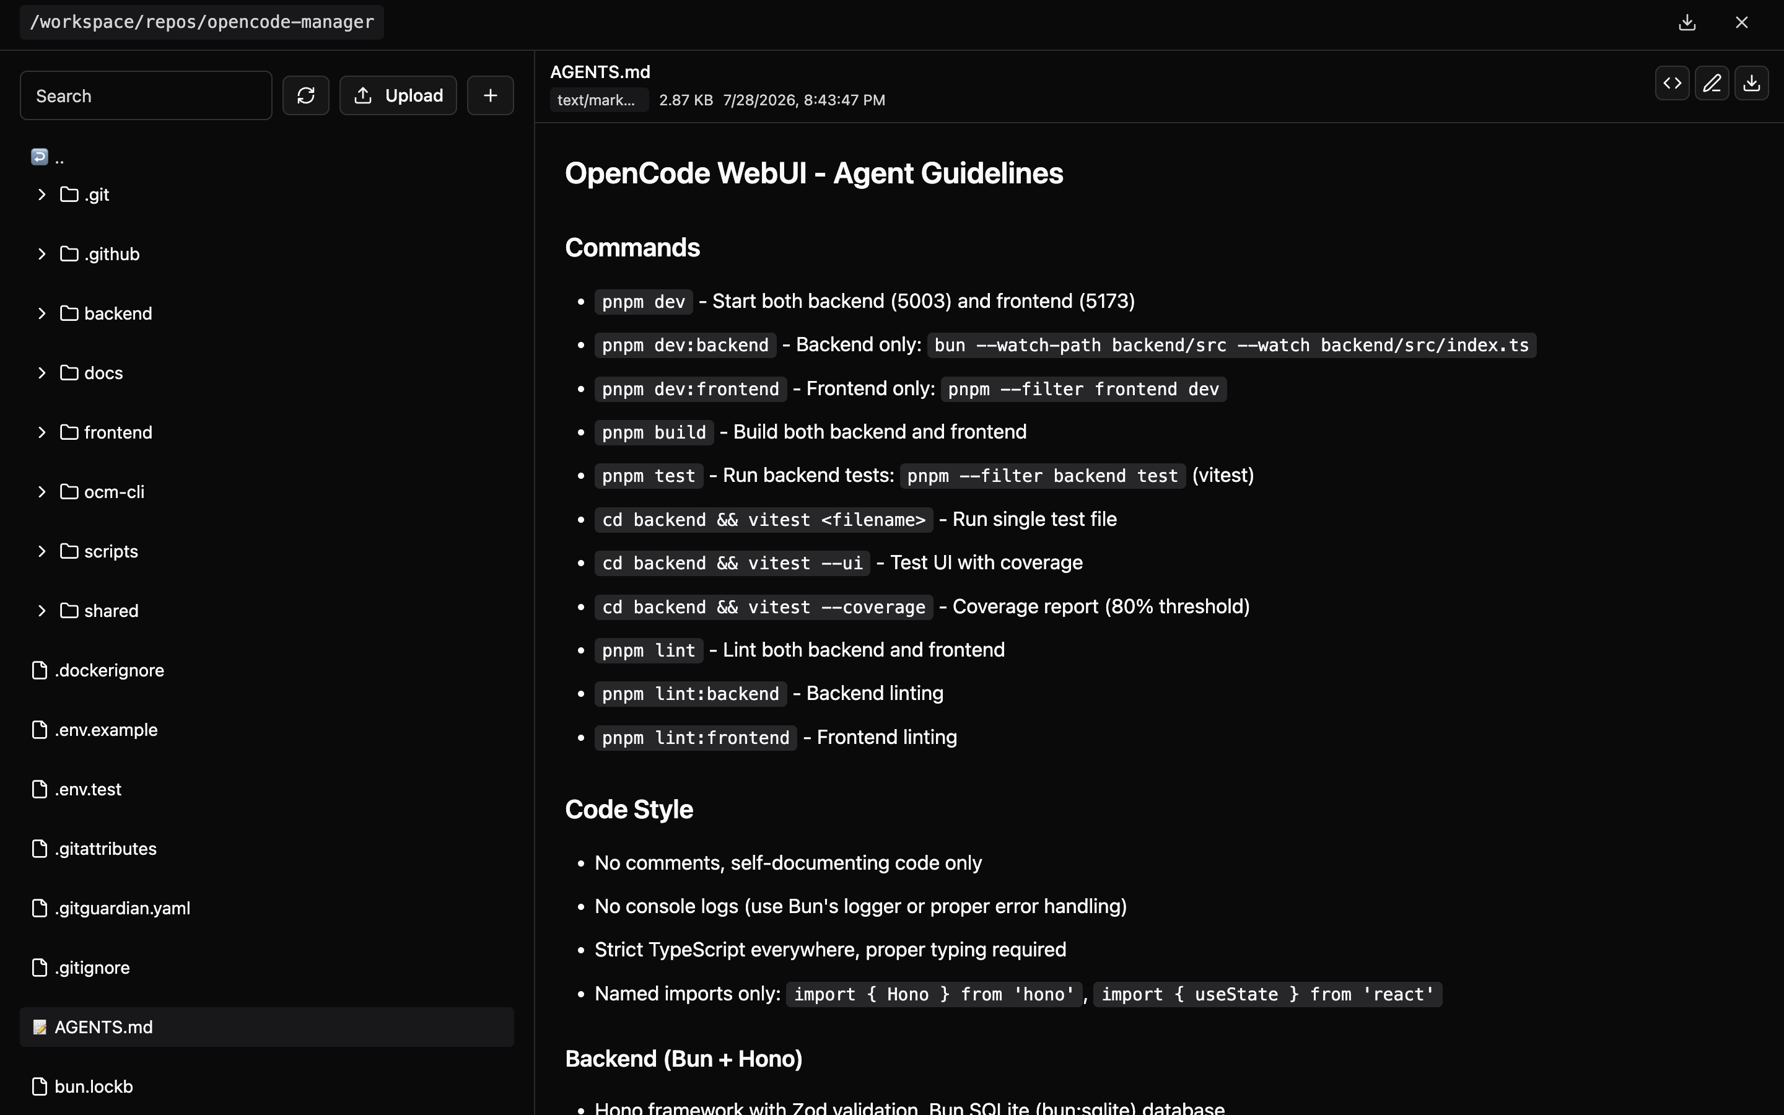Click the .dockerignore file icon
Viewport: 1784px width, 1115px height.
click(40, 670)
